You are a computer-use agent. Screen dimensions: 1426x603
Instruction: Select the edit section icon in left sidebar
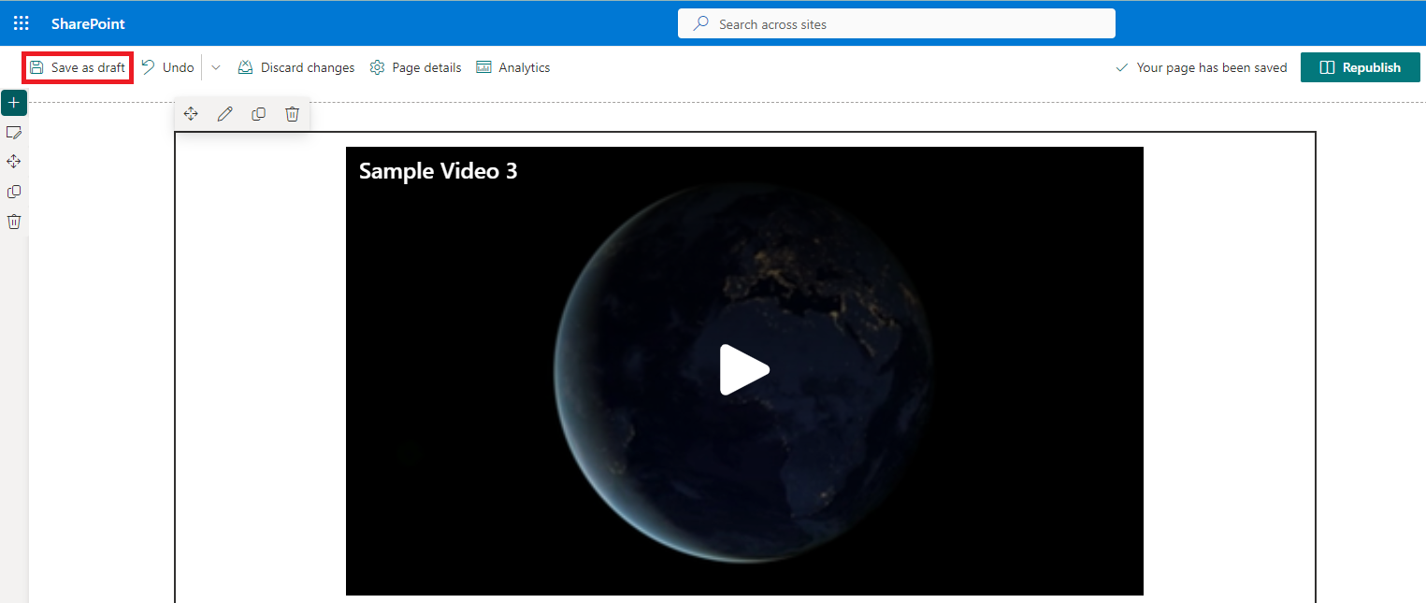pos(13,132)
